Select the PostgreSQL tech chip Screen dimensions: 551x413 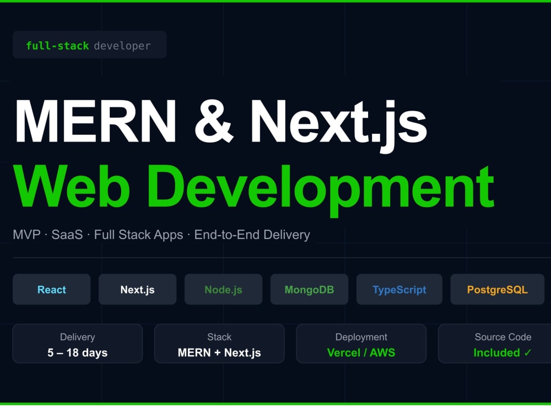[x=497, y=290]
